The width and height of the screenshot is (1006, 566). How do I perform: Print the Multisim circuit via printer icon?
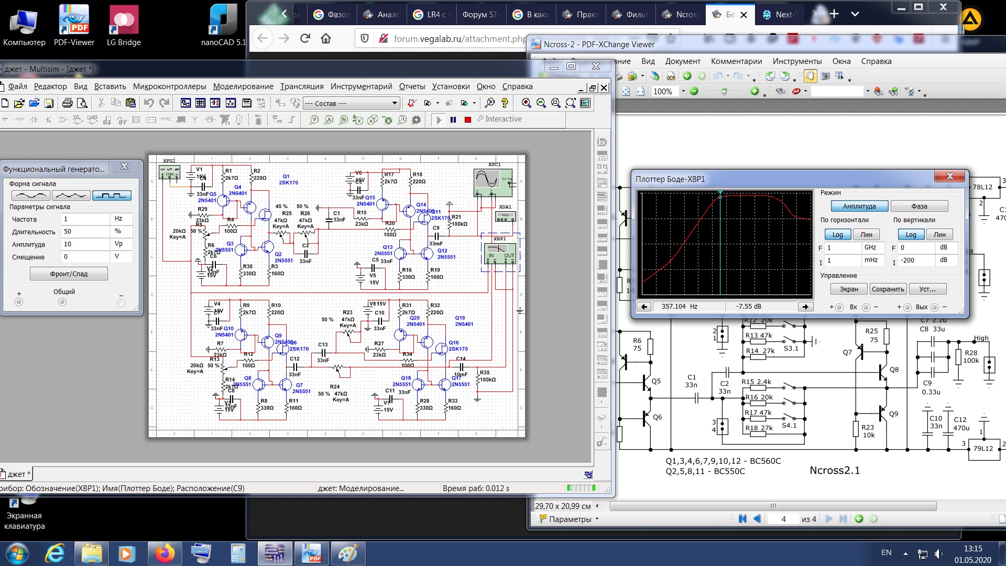click(67, 103)
